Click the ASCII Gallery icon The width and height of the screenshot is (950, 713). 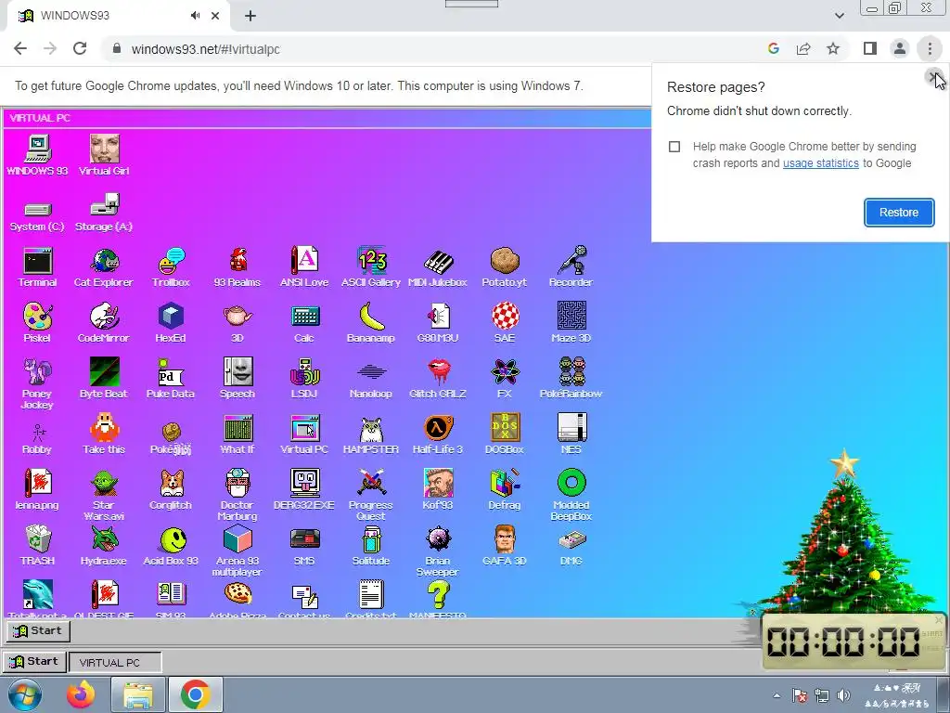371,266
